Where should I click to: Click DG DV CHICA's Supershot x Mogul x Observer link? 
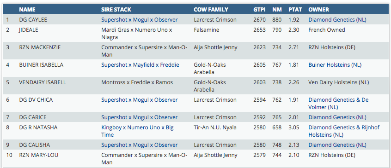pos(140,100)
